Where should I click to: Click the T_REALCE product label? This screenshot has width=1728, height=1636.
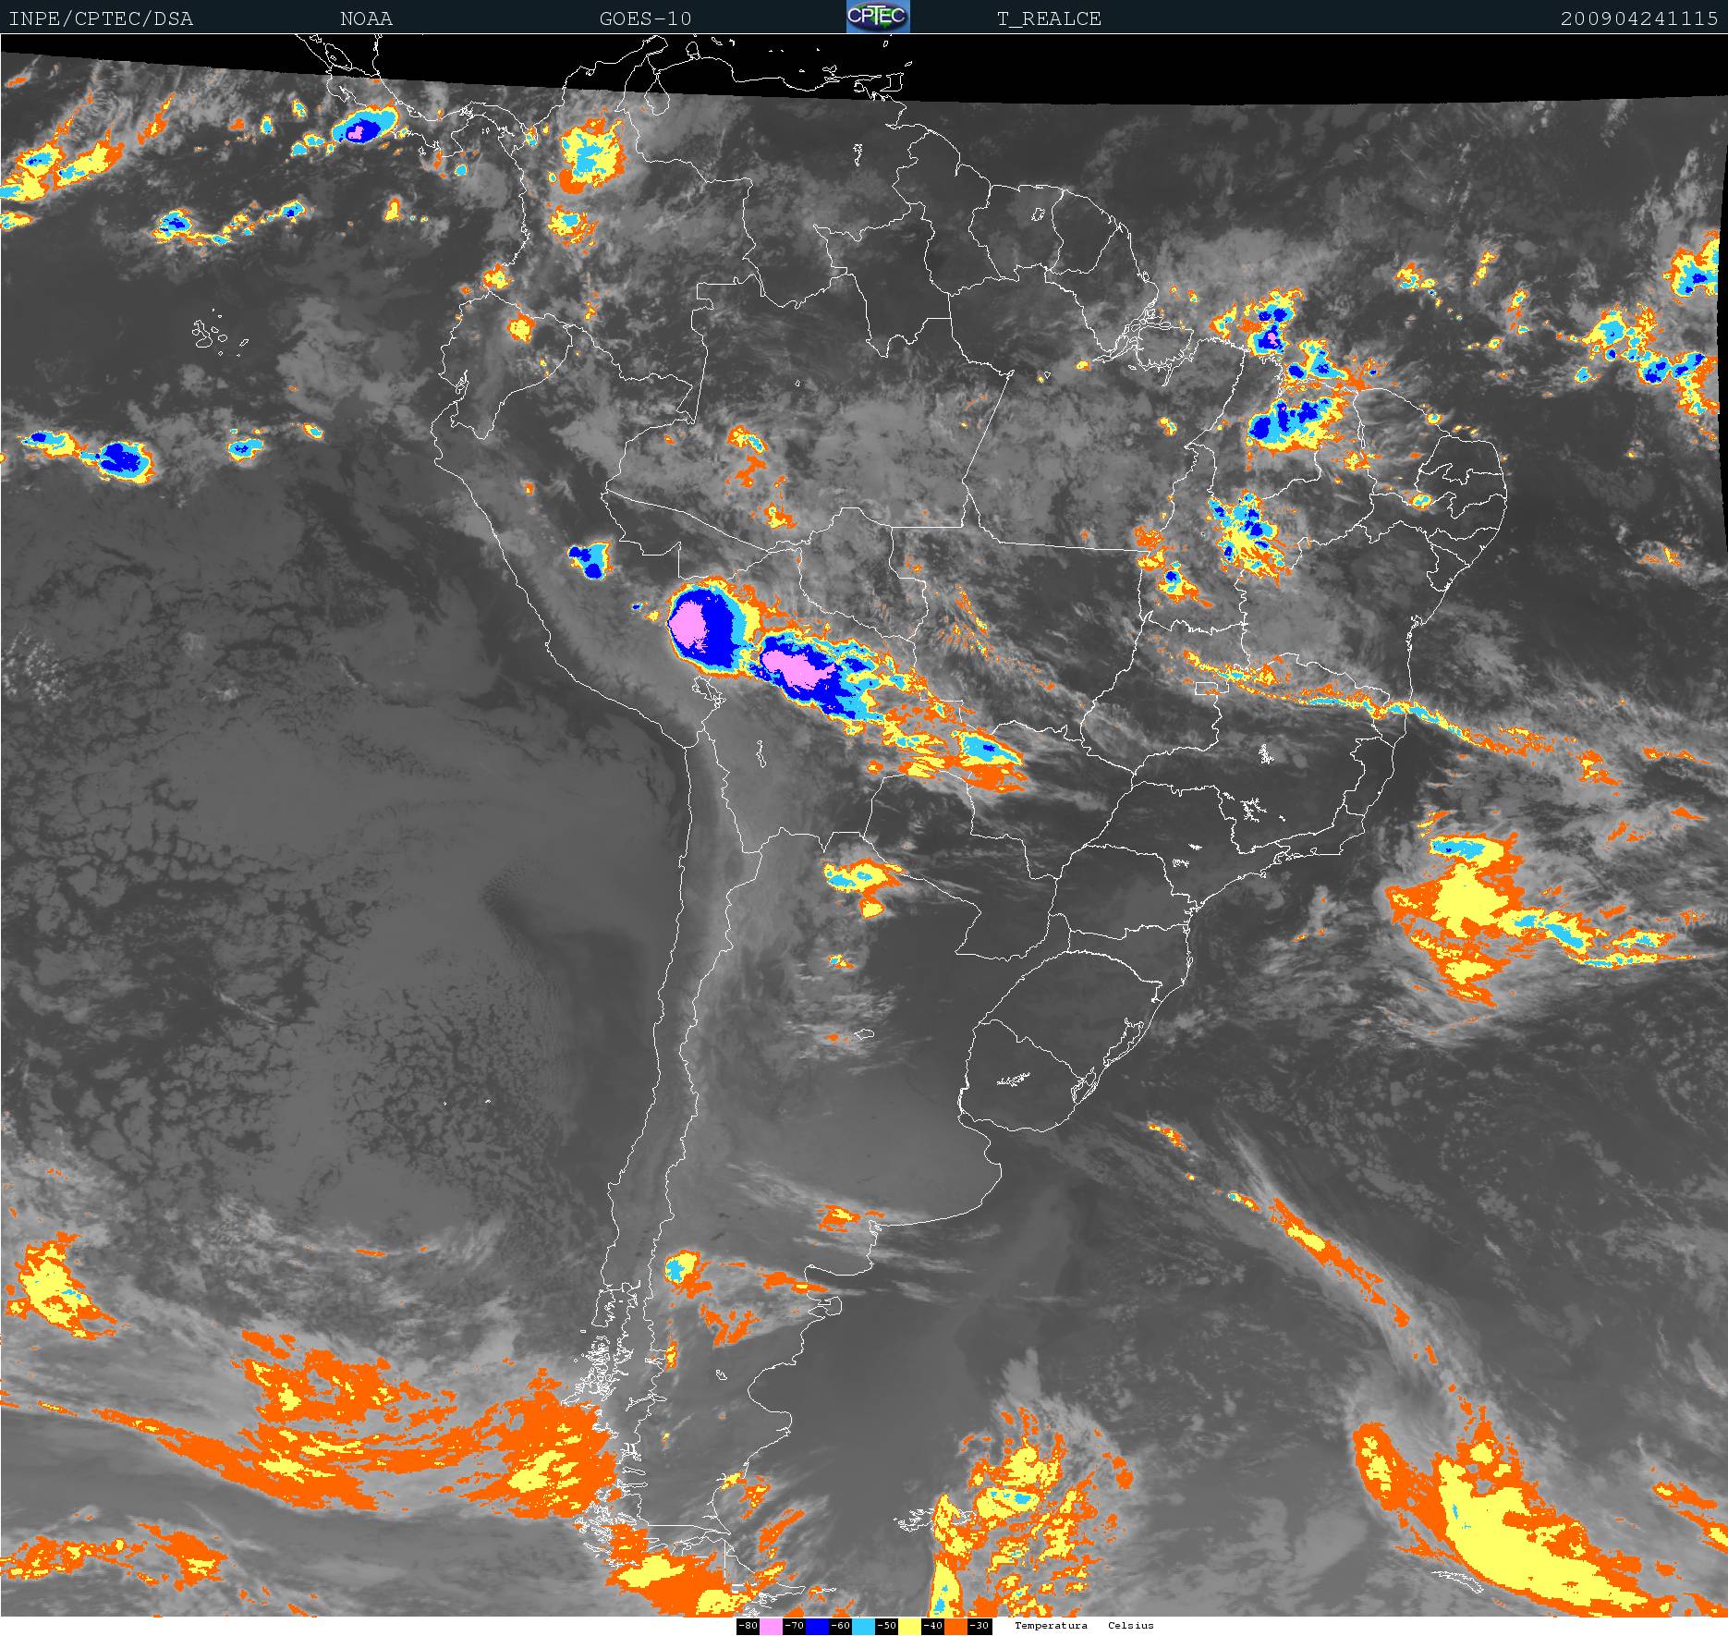point(1049,18)
